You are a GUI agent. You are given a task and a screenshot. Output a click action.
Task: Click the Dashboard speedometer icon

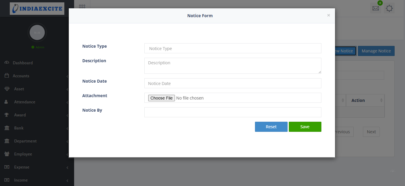[7, 63]
